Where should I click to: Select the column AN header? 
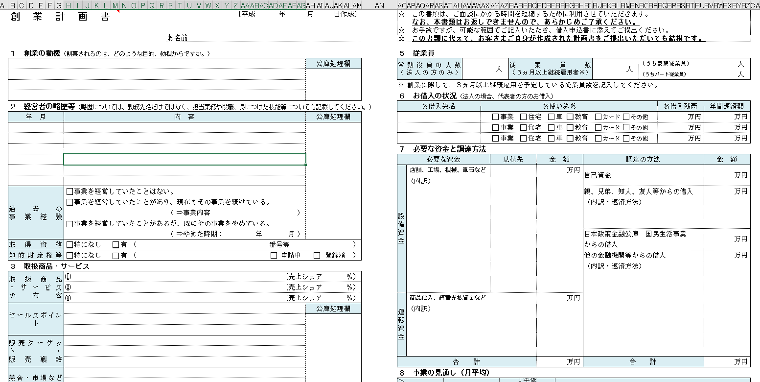point(379,5)
